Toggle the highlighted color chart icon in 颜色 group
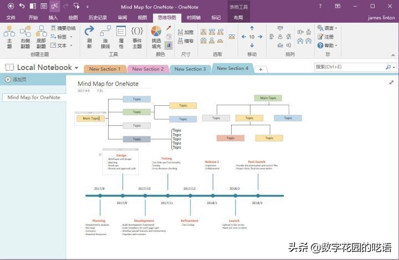 tap(168, 45)
